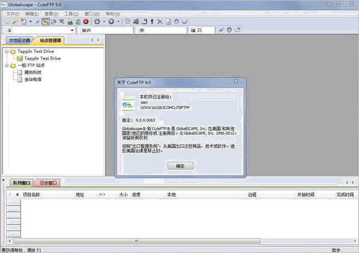
Task: Click the New Folder toolbar icon
Action: click(x=144, y=22)
